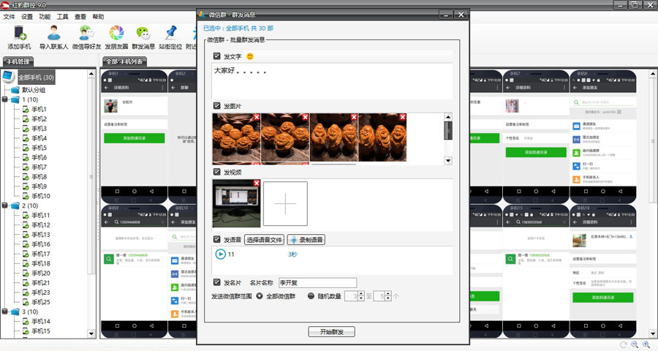
Task: Open the 功能 menu
Action: (x=45, y=17)
